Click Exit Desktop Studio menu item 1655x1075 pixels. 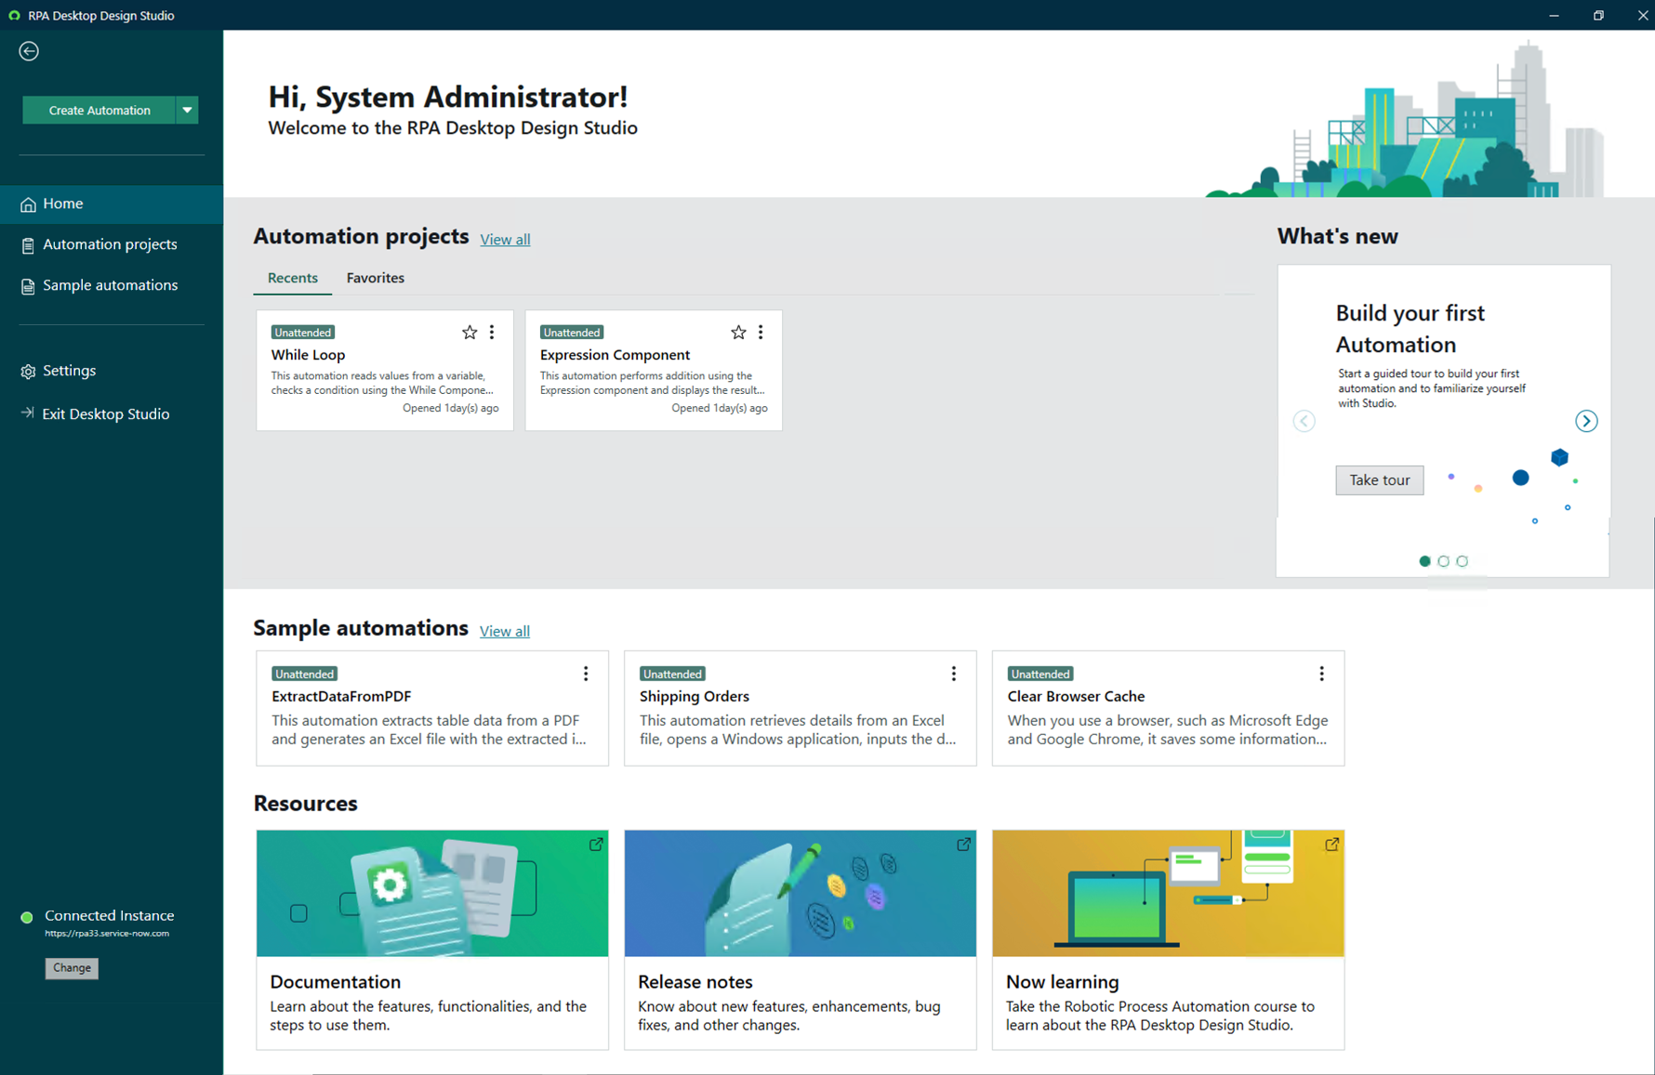click(112, 414)
